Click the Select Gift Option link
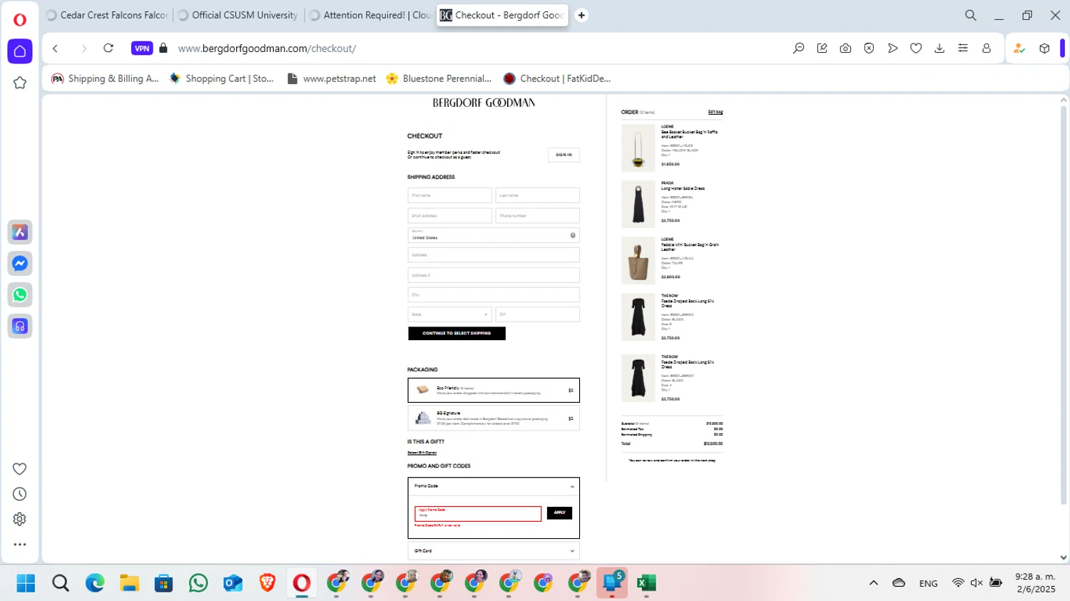1070x601 pixels. pos(422,453)
